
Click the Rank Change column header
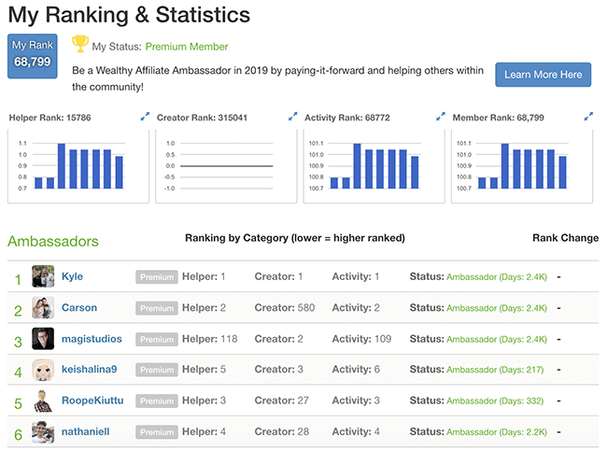click(x=566, y=238)
